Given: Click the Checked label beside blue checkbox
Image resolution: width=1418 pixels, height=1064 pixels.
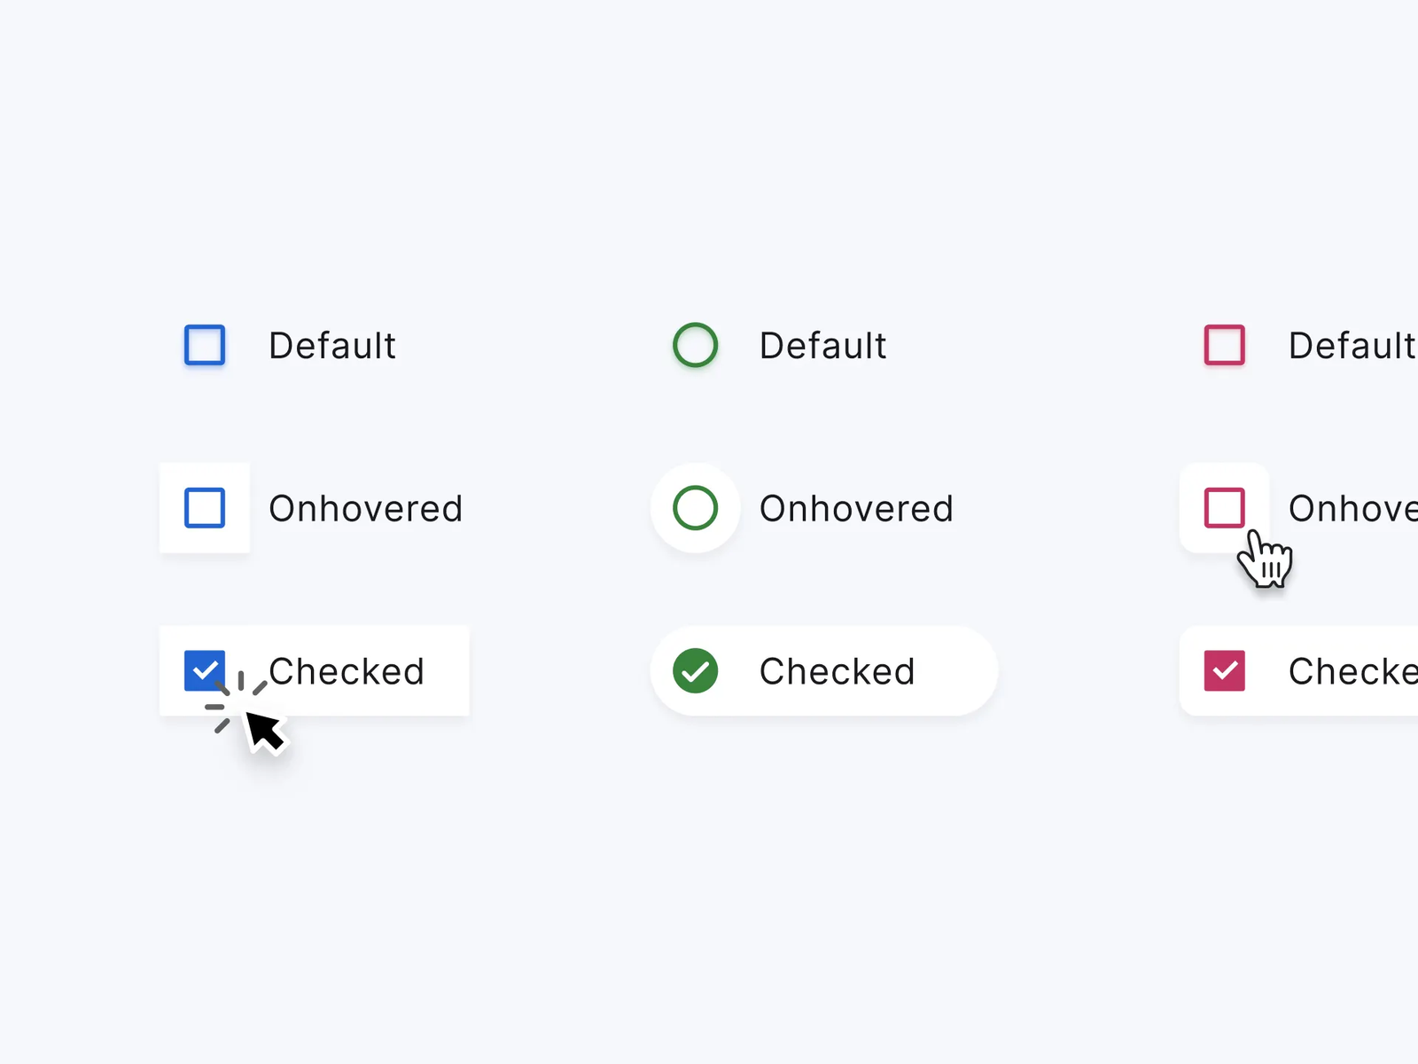Looking at the screenshot, I should point(347,672).
